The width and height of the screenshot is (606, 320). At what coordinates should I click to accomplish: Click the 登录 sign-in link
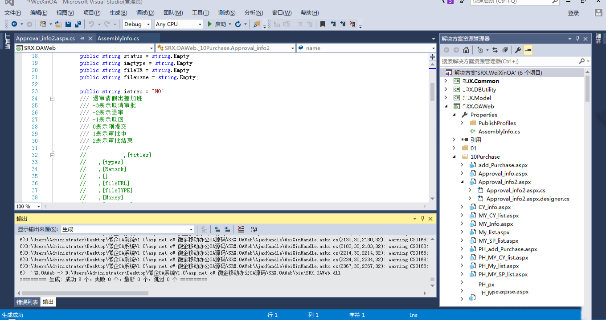(573, 13)
